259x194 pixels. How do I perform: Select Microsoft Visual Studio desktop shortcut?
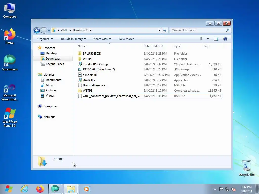click(10, 92)
